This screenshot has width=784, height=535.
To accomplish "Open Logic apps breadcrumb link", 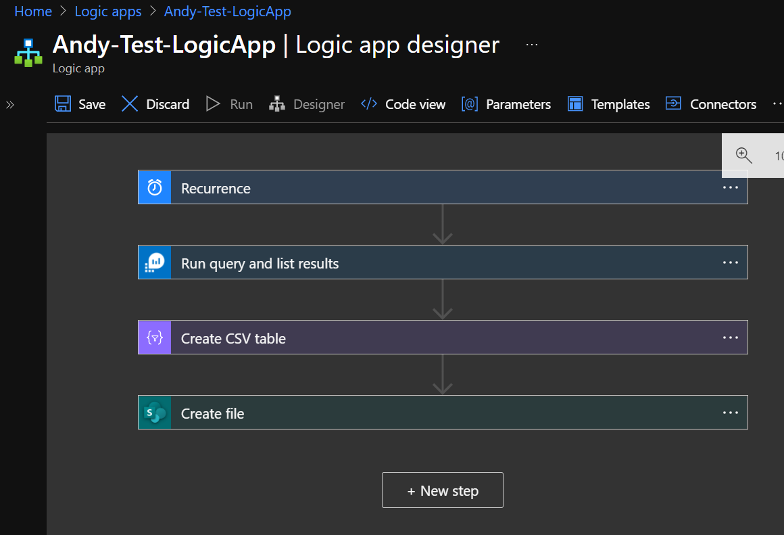I will (x=108, y=11).
